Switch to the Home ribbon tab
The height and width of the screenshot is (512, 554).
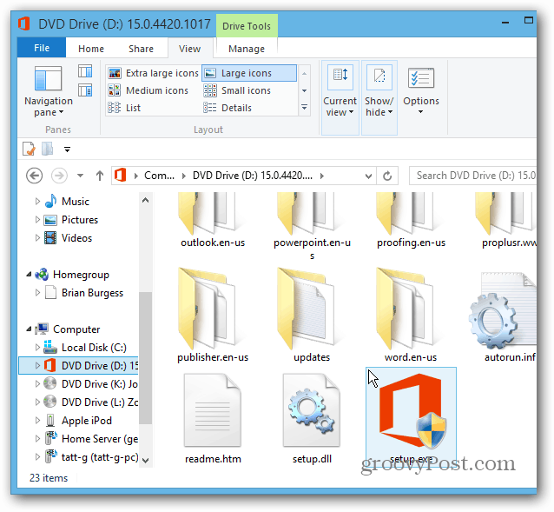[x=91, y=49]
